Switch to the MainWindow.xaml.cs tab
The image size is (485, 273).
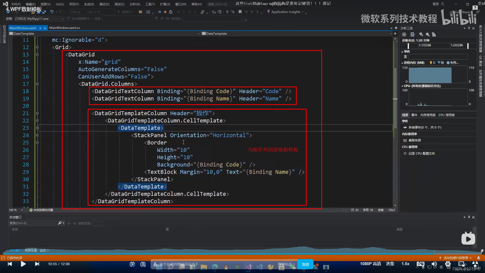click(64, 28)
